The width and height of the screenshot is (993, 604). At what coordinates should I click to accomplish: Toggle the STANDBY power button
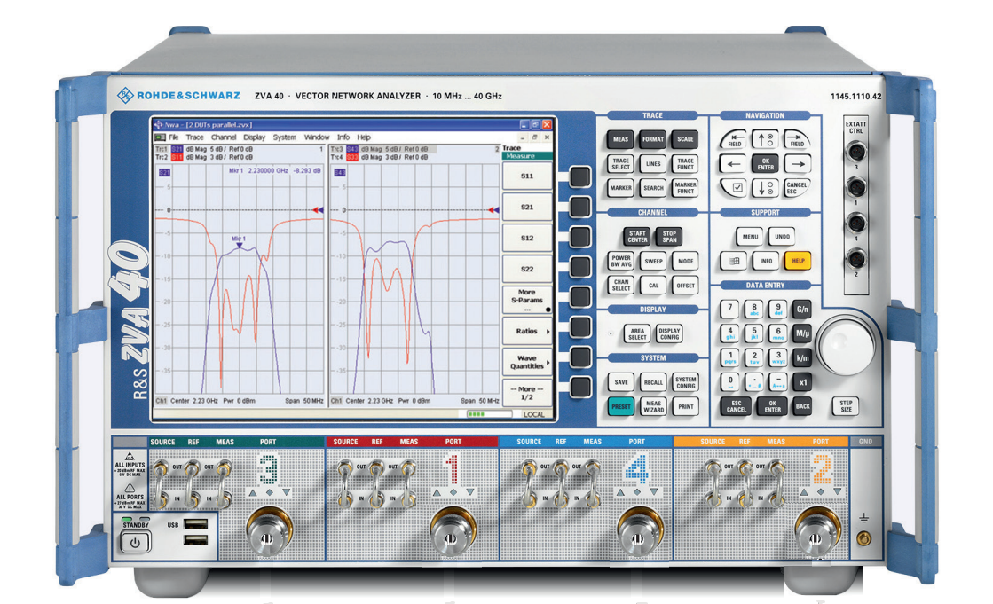click(x=135, y=542)
